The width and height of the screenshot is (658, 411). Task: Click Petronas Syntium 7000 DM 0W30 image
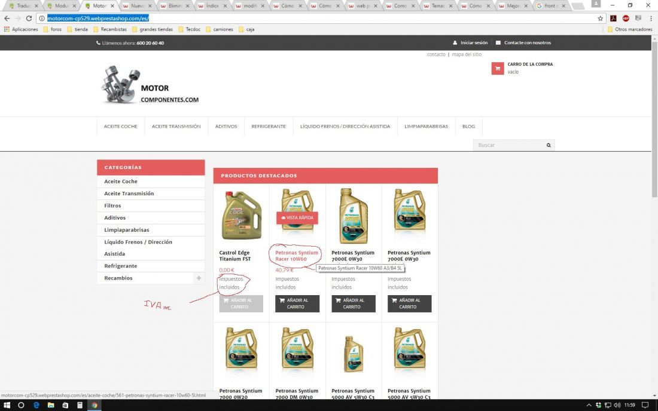pos(297,349)
